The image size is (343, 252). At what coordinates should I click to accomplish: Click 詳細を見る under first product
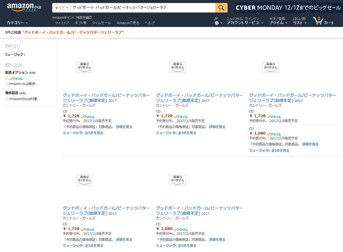coord(124,127)
